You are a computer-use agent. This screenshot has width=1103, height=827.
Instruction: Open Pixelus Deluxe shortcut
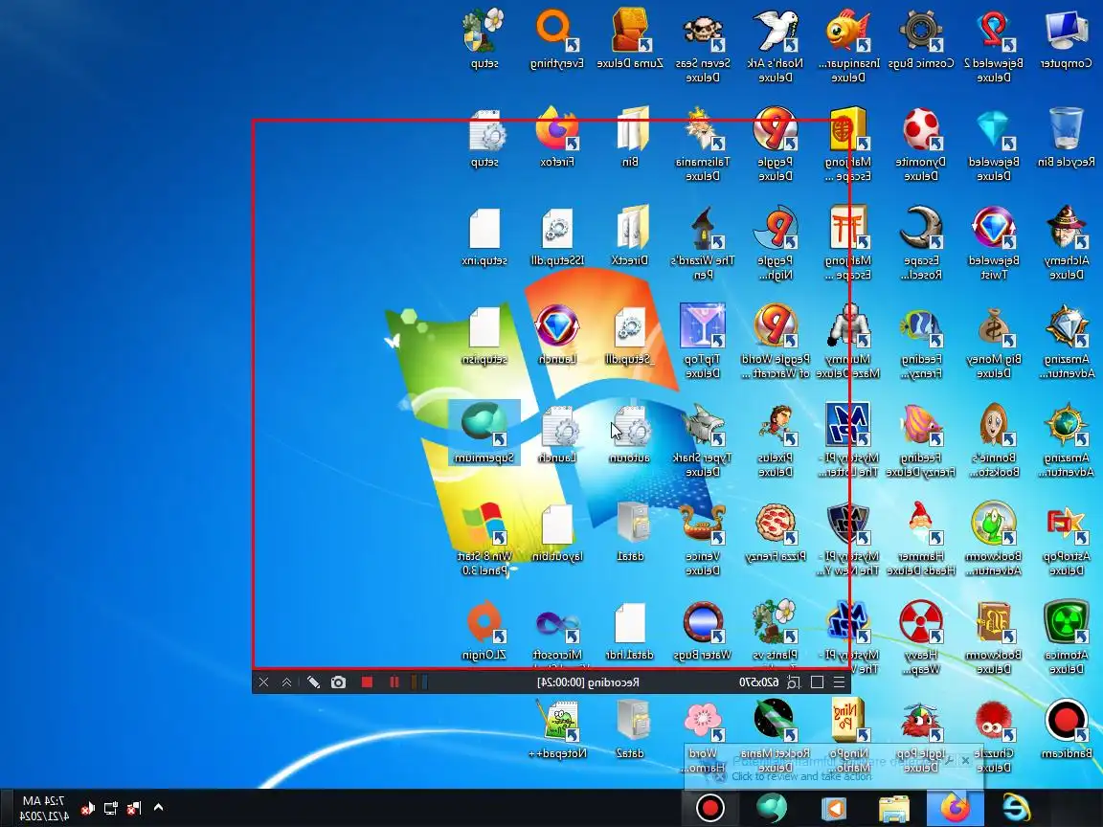pyautogui.click(x=776, y=441)
